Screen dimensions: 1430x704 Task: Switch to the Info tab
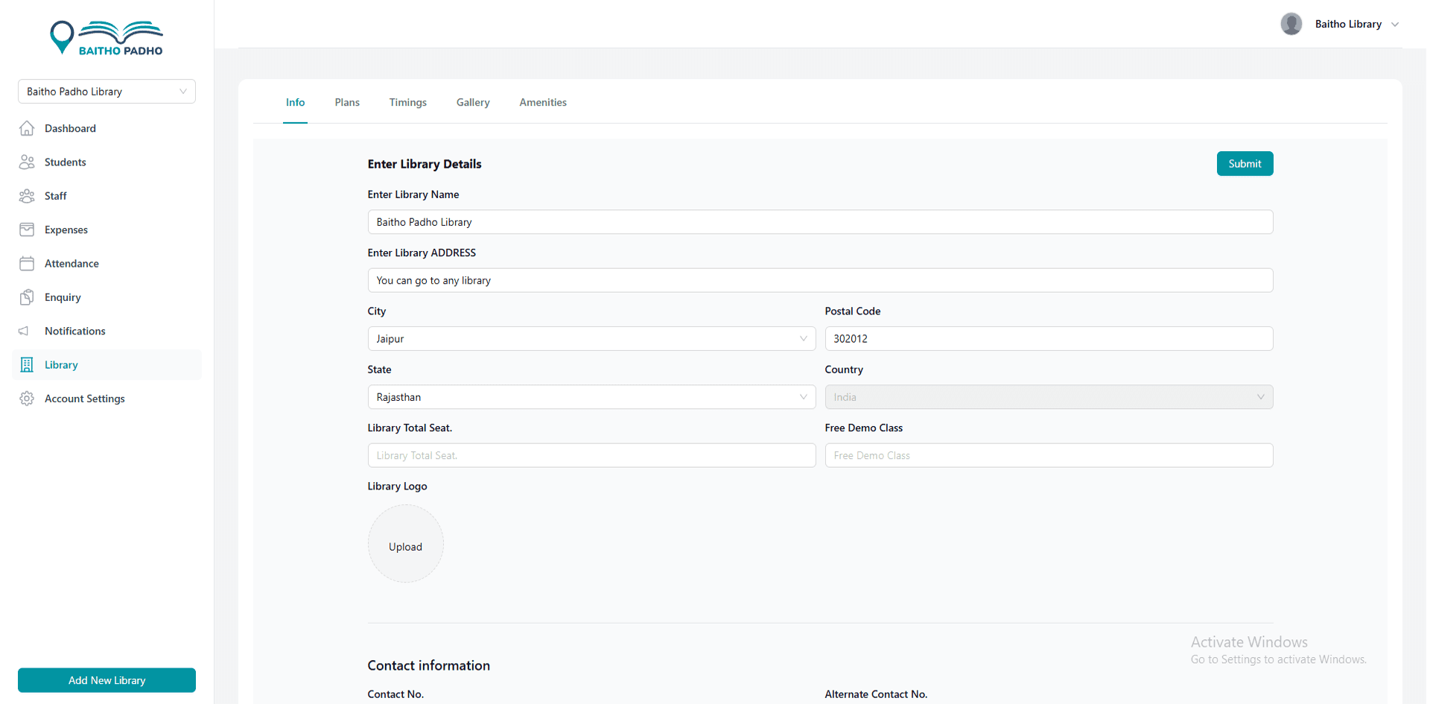295,102
